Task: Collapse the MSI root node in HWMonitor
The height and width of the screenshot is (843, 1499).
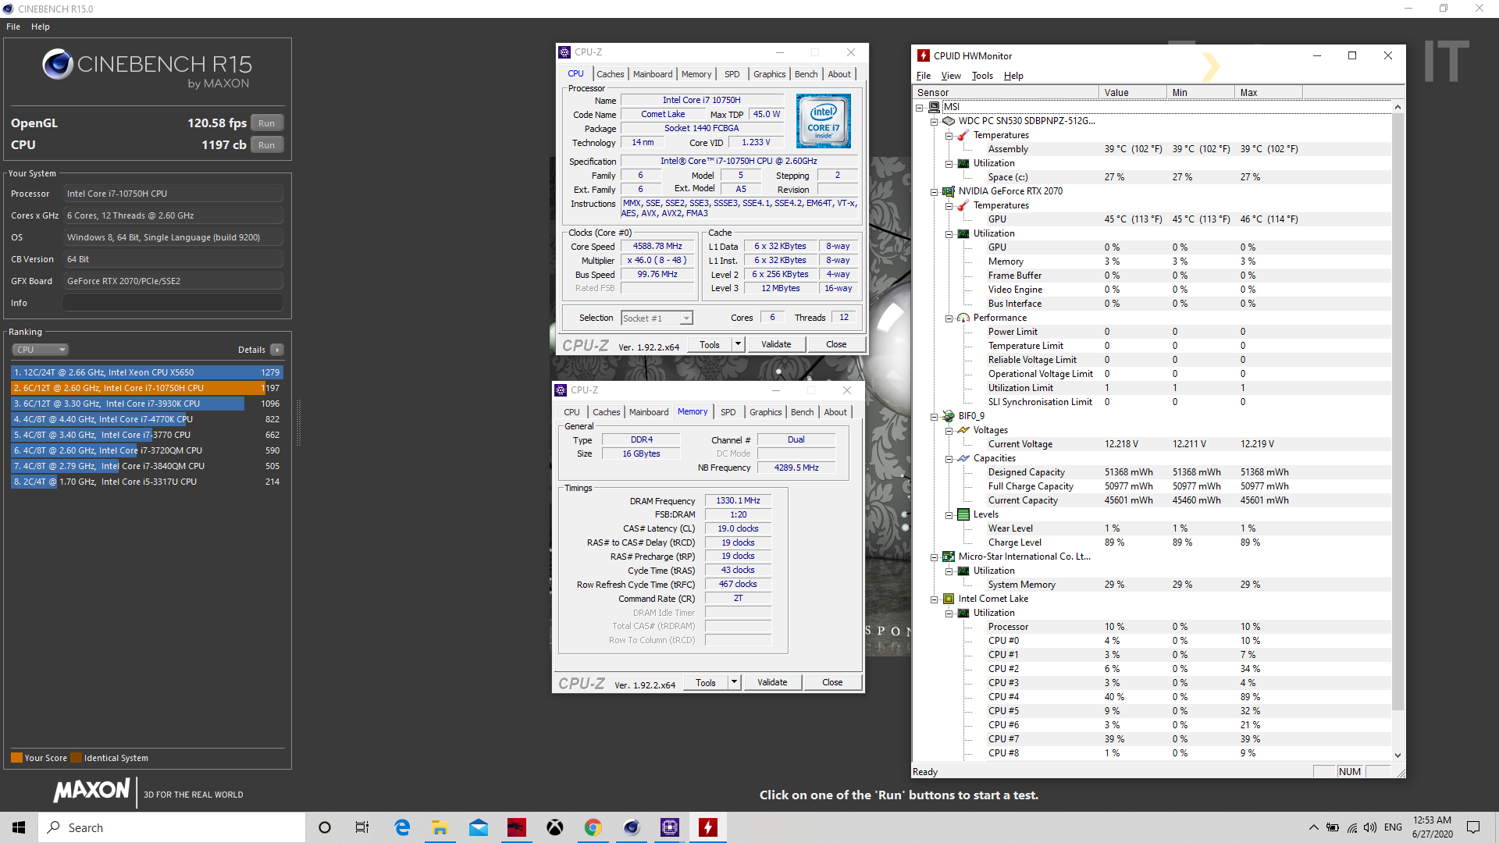Action: click(920, 107)
